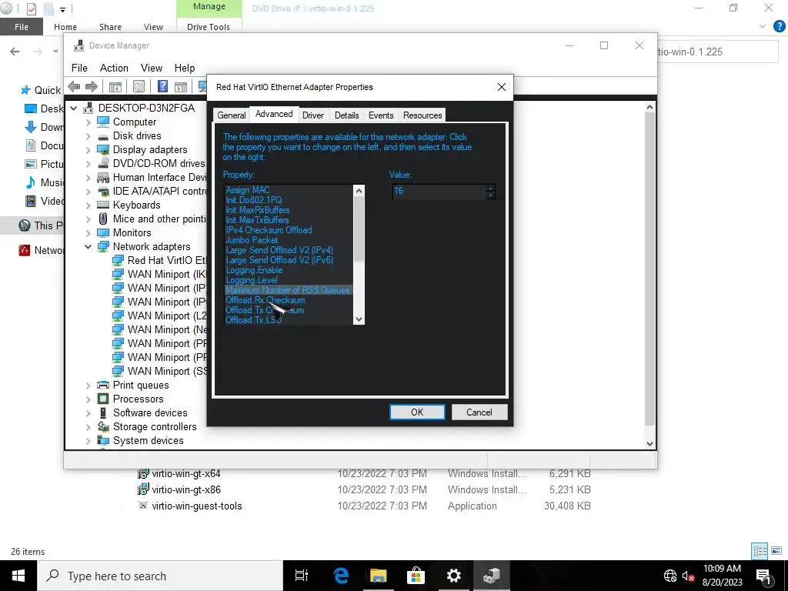Click the Keyboards category icon

click(x=103, y=205)
